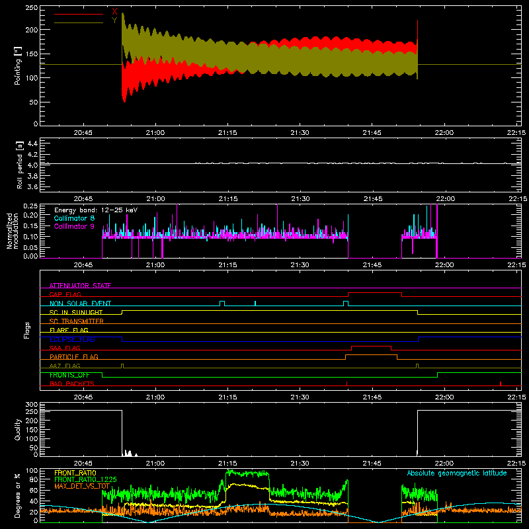Select the GAP_FLAG label

tap(65, 294)
